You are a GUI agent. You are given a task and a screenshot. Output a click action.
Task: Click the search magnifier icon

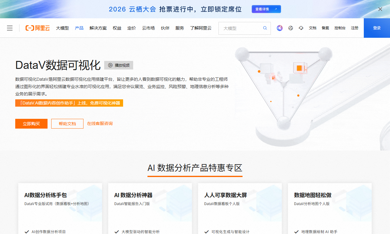(265, 28)
